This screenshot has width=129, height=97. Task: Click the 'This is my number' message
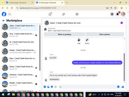73,75
